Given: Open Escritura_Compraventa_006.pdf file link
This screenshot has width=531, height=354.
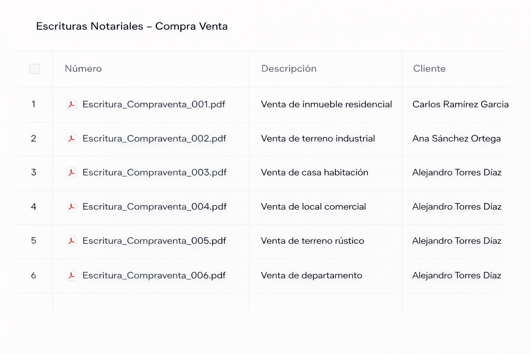Looking at the screenshot, I should pyautogui.click(x=154, y=276).
